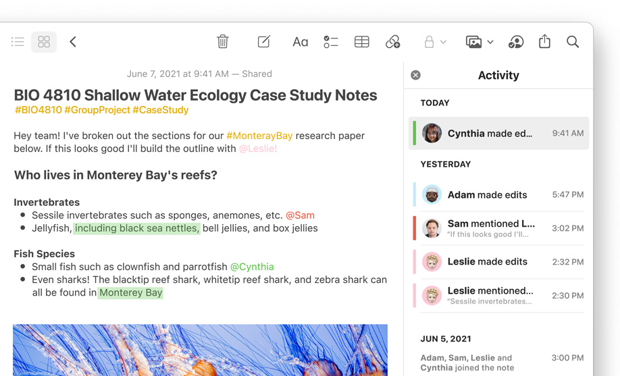Screen dimensions: 620x376
Task: Click the share icon in toolbar
Action: tap(545, 42)
